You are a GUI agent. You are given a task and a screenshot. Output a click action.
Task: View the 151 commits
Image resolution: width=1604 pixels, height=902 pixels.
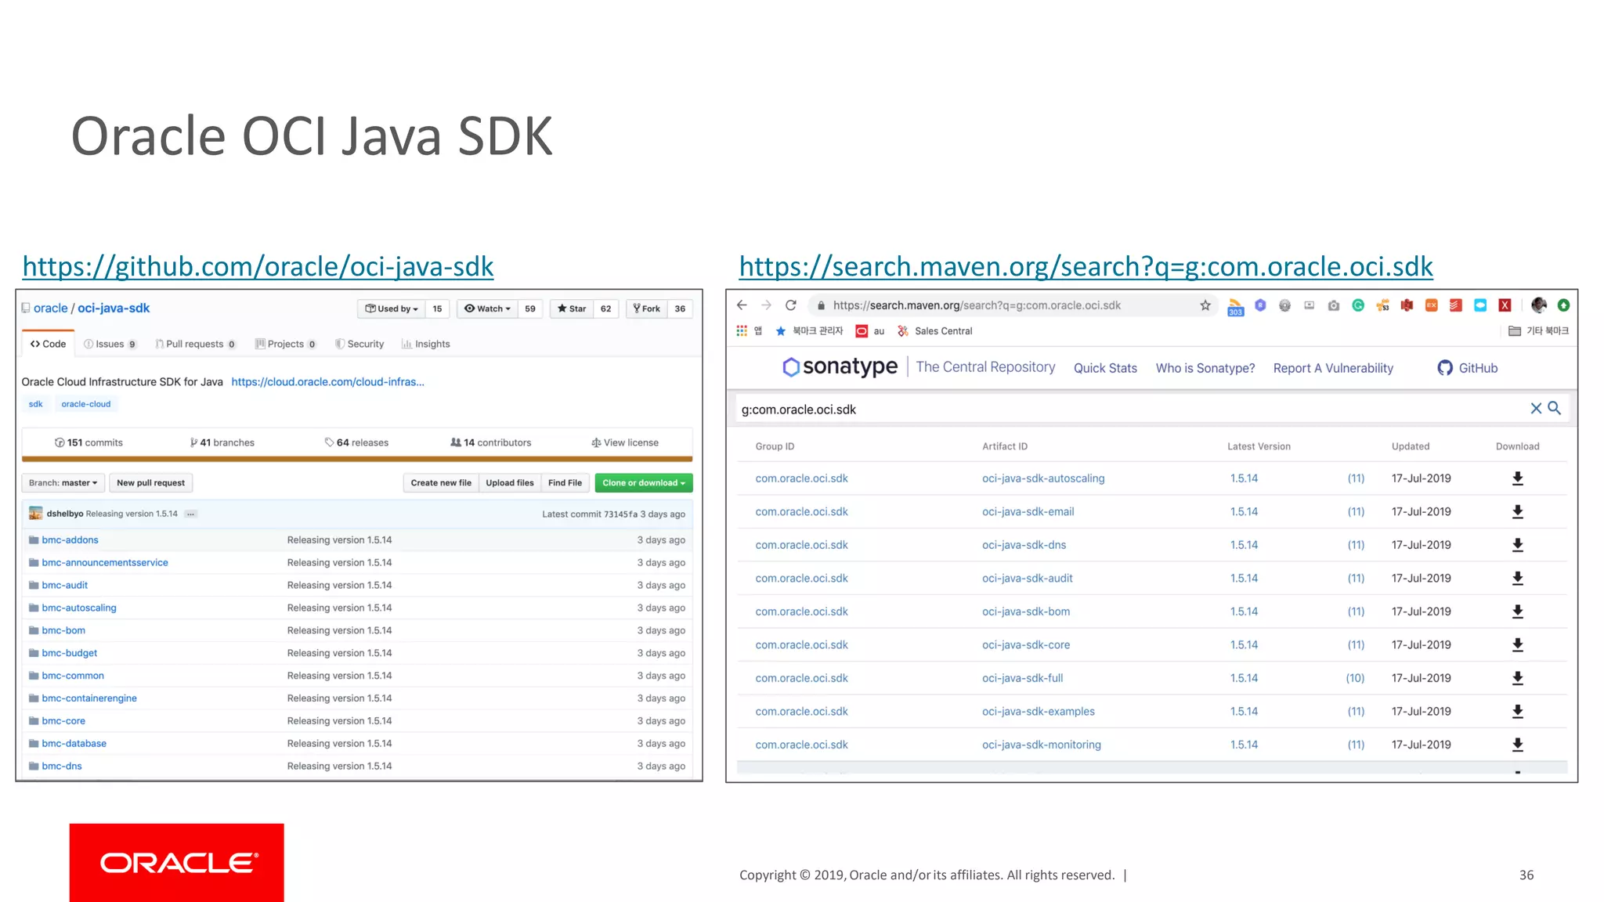[89, 442]
